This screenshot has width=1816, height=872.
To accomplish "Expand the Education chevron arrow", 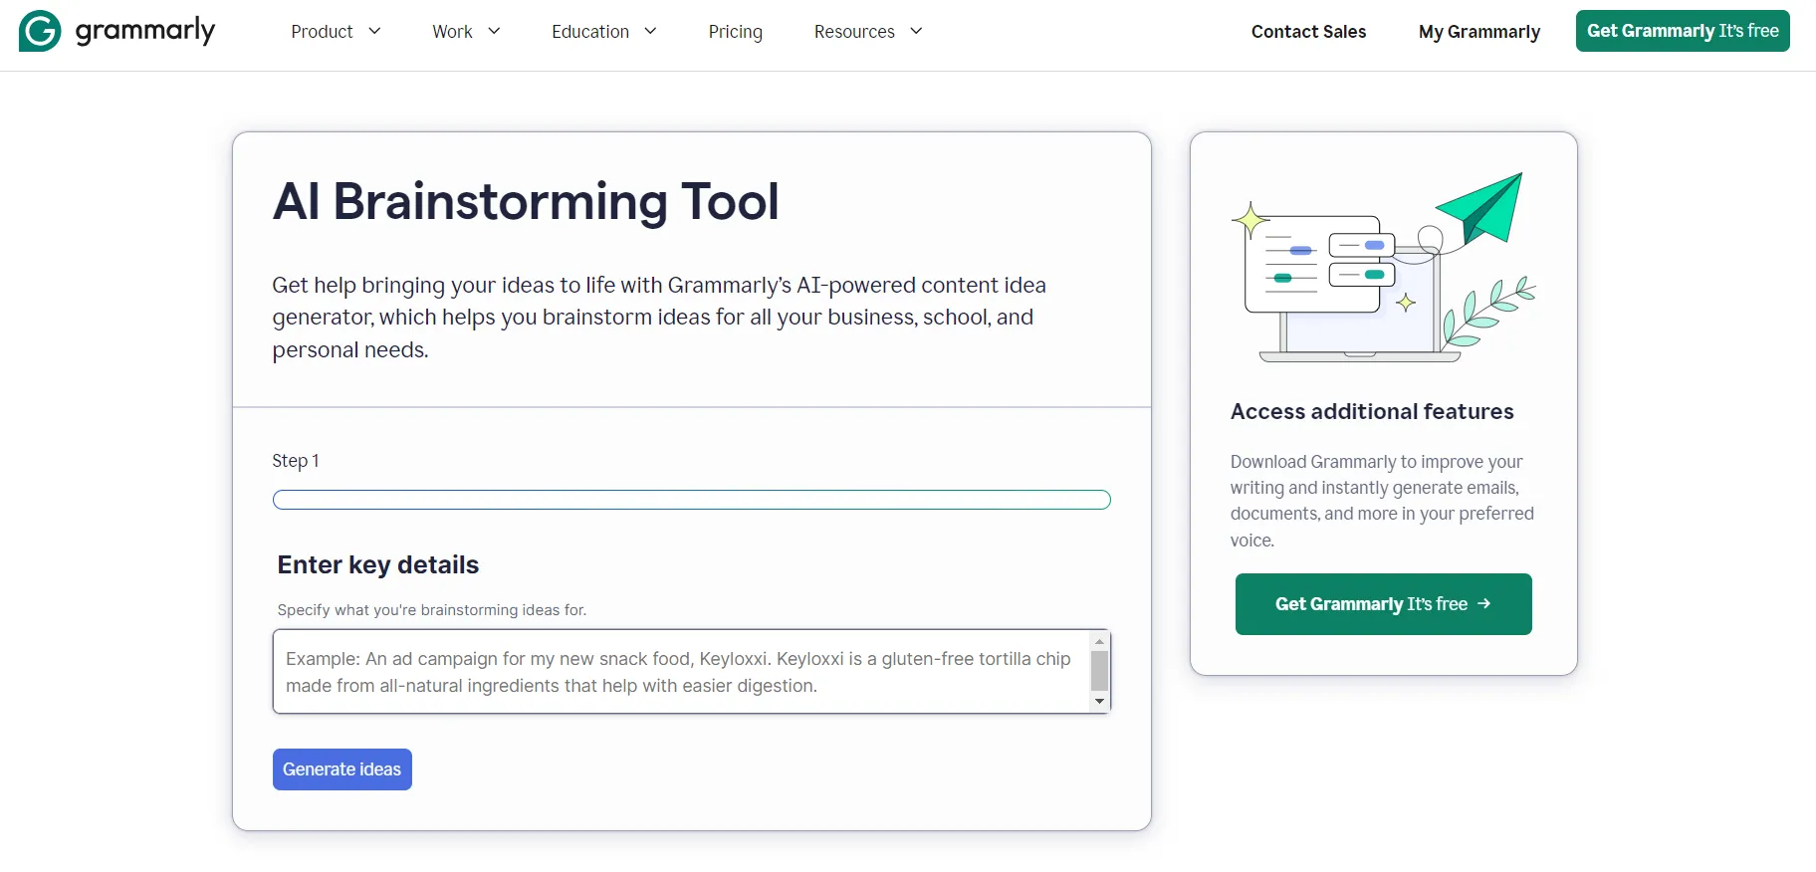I will 650,32.
